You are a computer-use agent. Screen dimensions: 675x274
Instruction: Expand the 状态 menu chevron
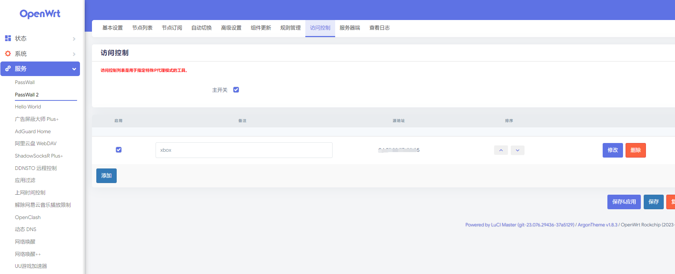74,39
